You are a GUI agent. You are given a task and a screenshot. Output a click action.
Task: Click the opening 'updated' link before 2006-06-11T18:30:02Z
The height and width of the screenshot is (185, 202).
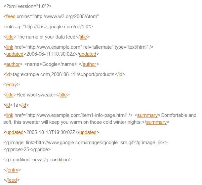tap(15, 54)
